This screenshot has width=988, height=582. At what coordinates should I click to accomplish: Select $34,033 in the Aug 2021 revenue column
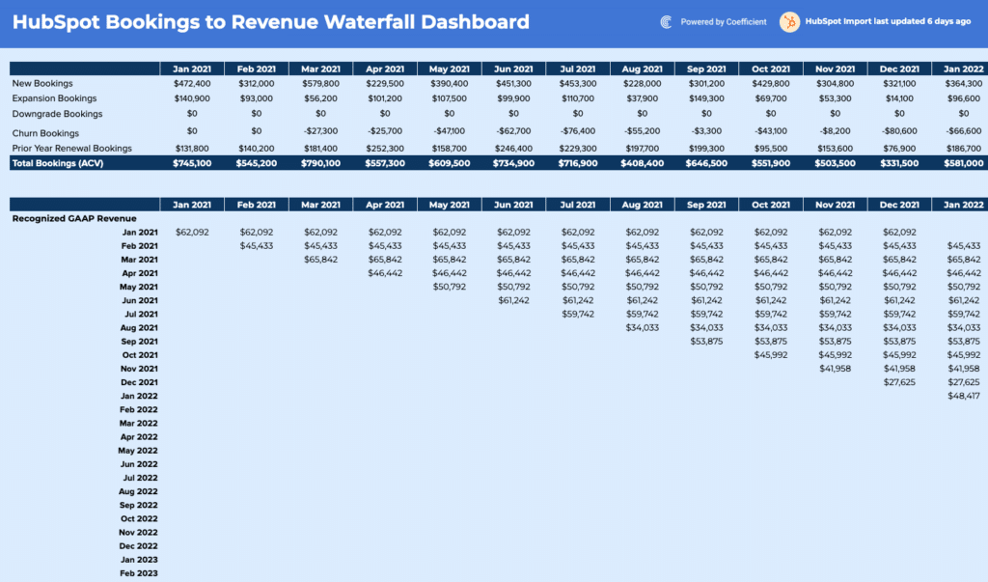[x=642, y=328]
